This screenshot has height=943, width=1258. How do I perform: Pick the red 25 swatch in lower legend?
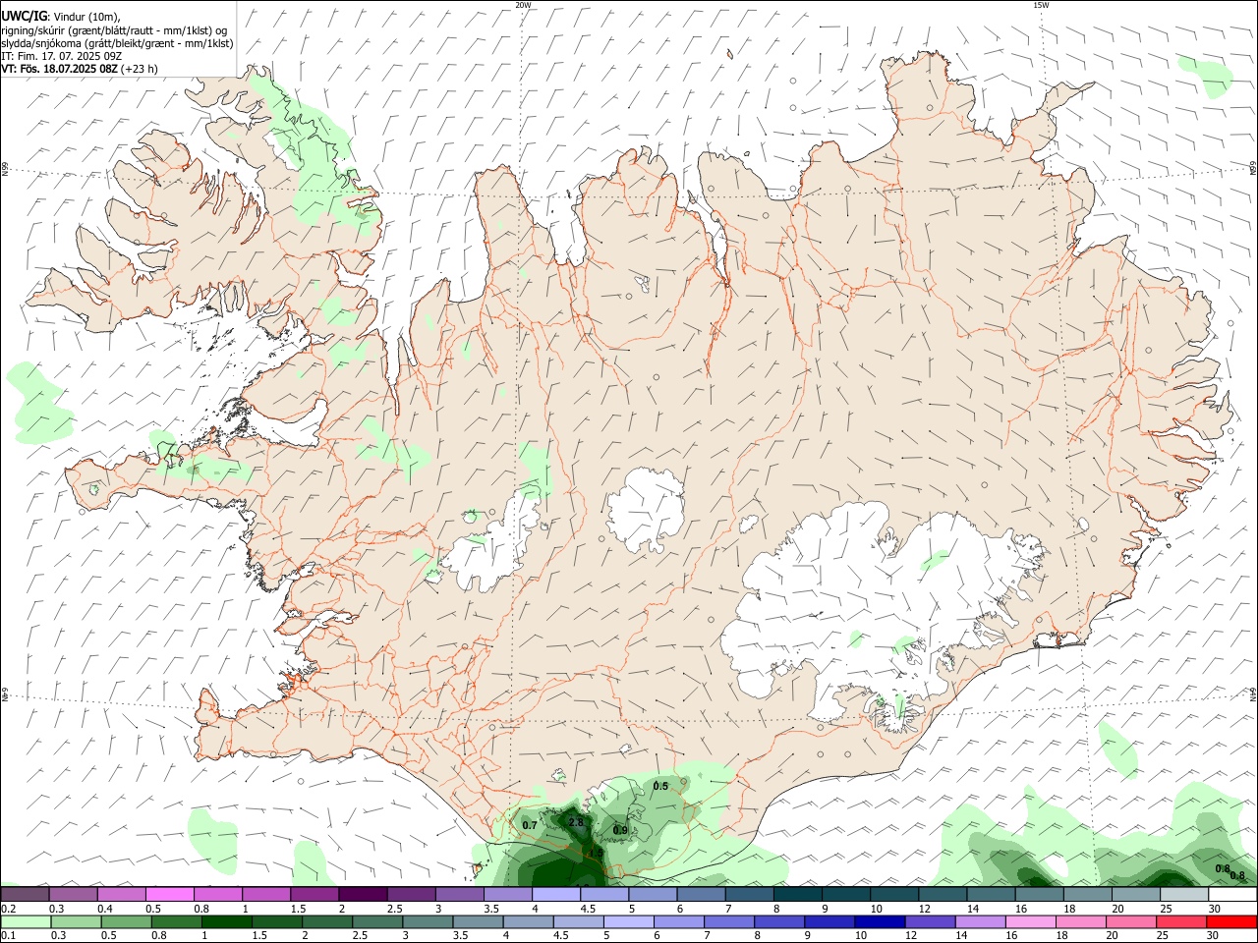(x=1180, y=921)
